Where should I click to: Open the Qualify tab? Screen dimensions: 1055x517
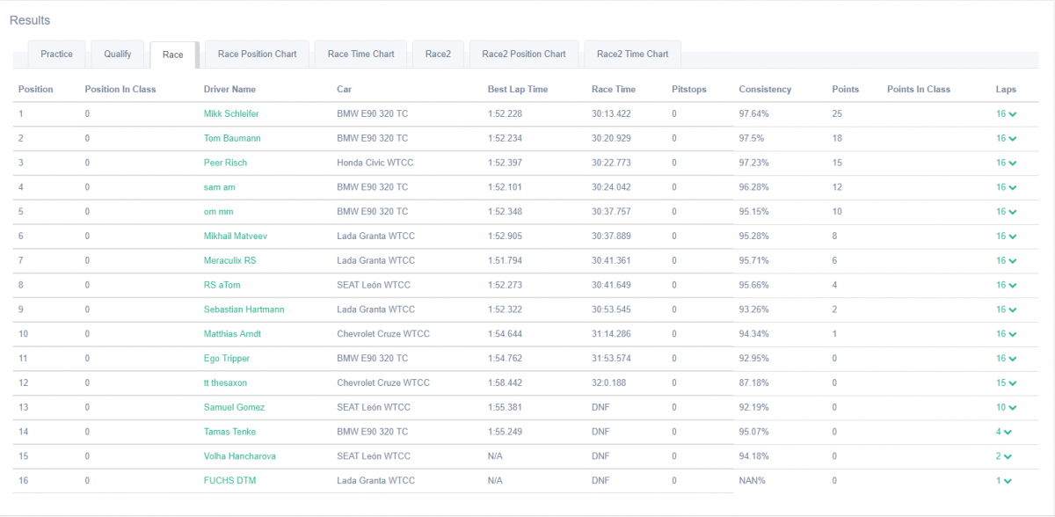117,55
